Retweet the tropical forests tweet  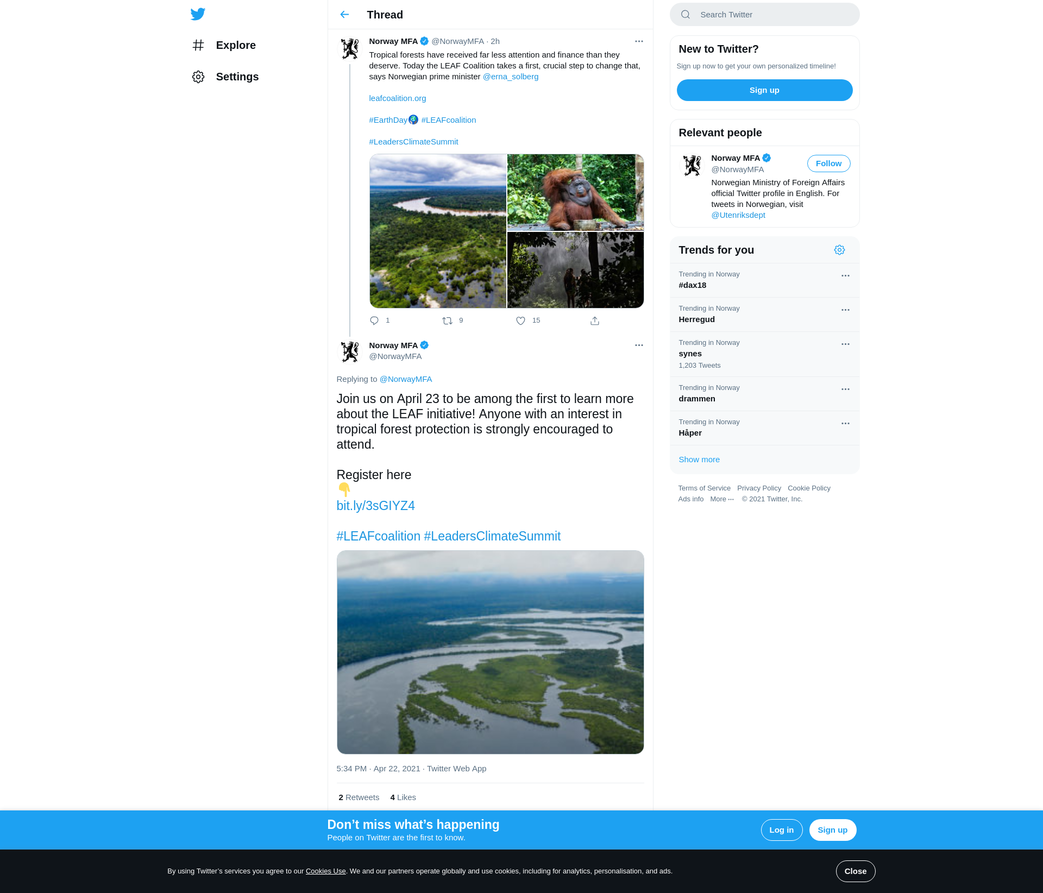tap(447, 320)
